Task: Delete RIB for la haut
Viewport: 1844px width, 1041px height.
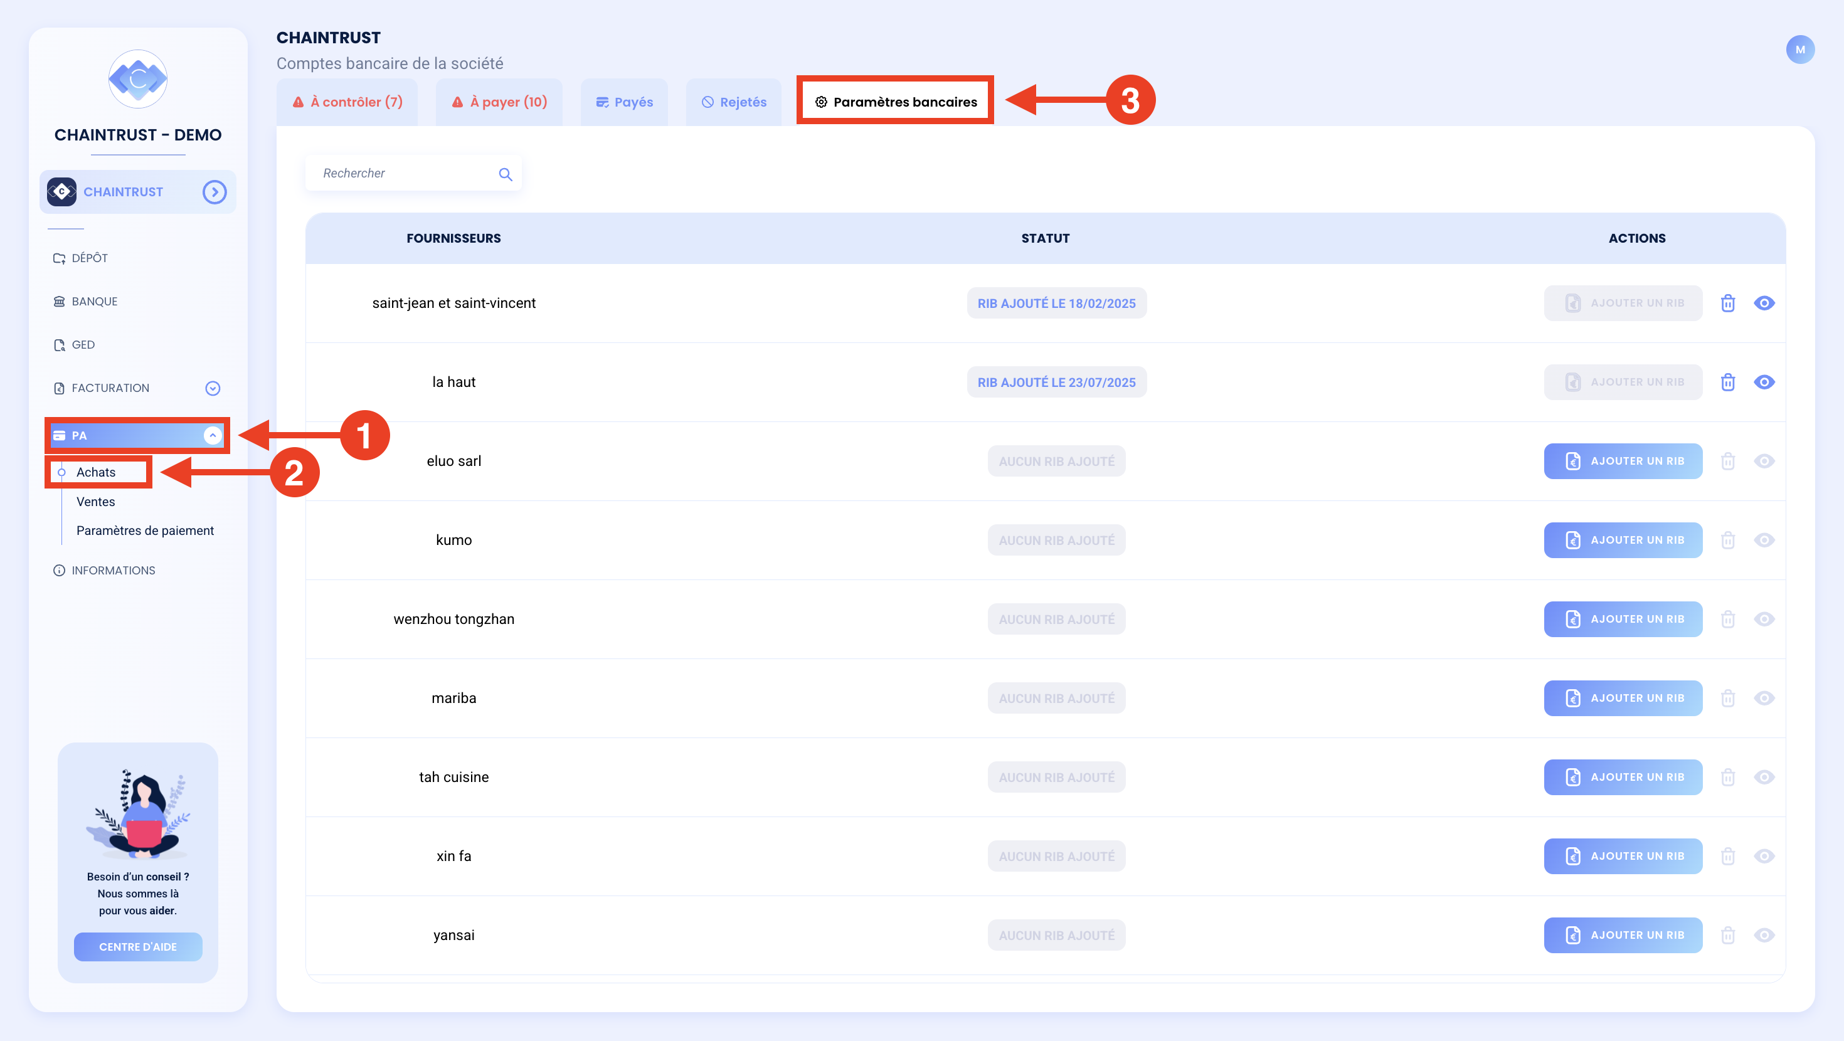Action: tap(1727, 383)
